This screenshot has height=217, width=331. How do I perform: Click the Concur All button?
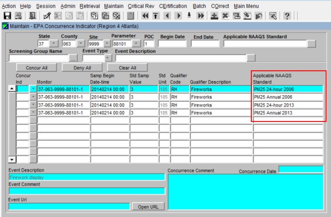click(x=37, y=68)
